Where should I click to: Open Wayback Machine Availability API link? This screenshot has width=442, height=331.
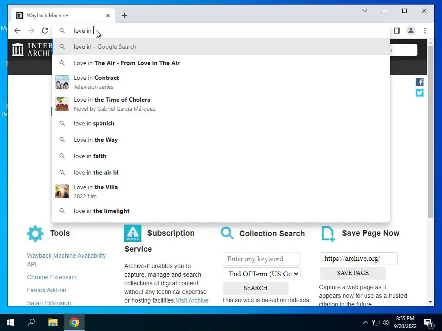tap(66, 260)
